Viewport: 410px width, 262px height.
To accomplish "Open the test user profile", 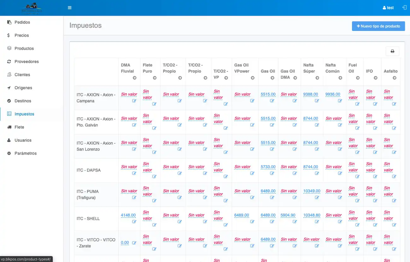I will (x=388, y=8).
